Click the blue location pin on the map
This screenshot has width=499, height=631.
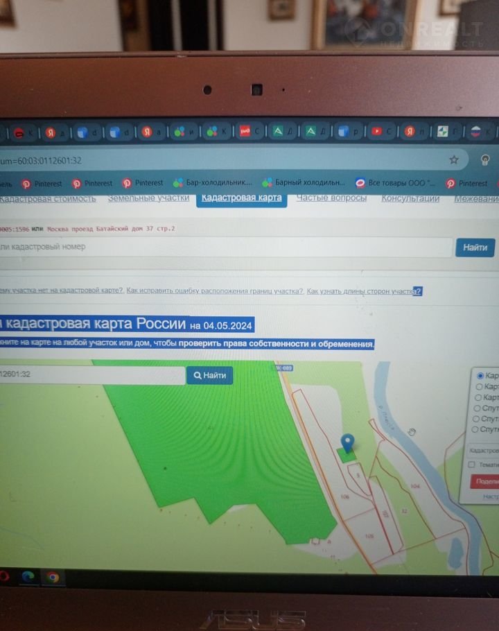click(347, 441)
